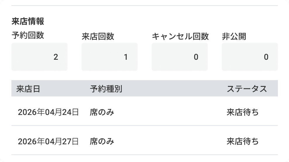Click the 来店回数 count field

coord(109,57)
